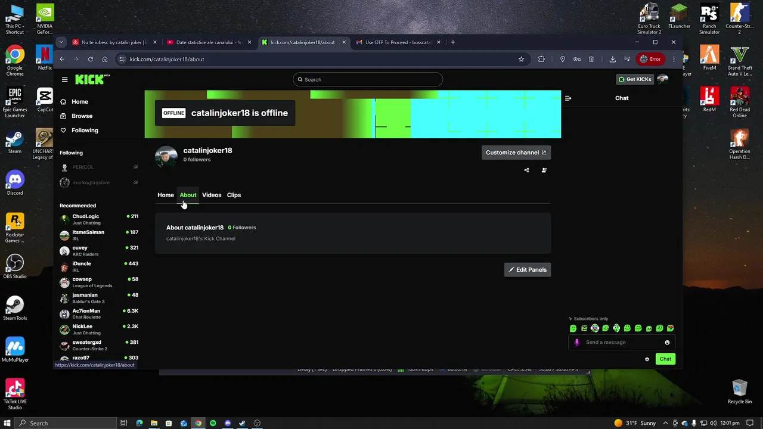Open chat settings gear
The image size is (763, 429).
[x=647, y=359]
